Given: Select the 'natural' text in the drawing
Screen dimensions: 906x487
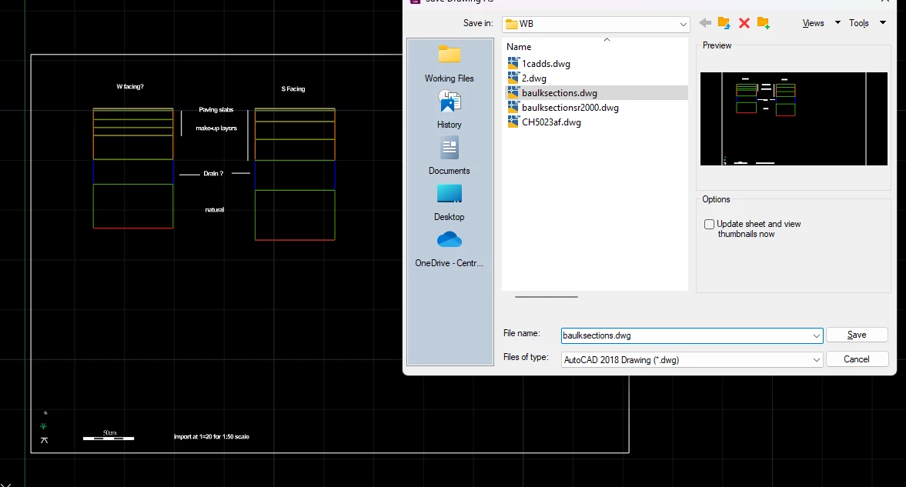Looking at the screenshot, I should [x=214, y=210].
